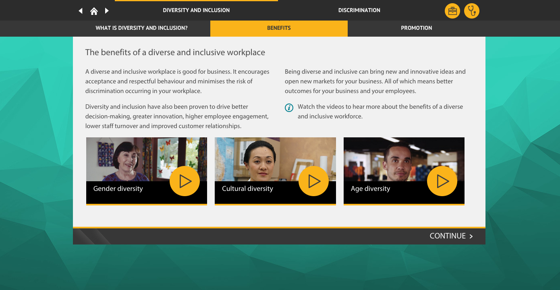Click the 'Gender diversity' caption text

coord(118,188)
